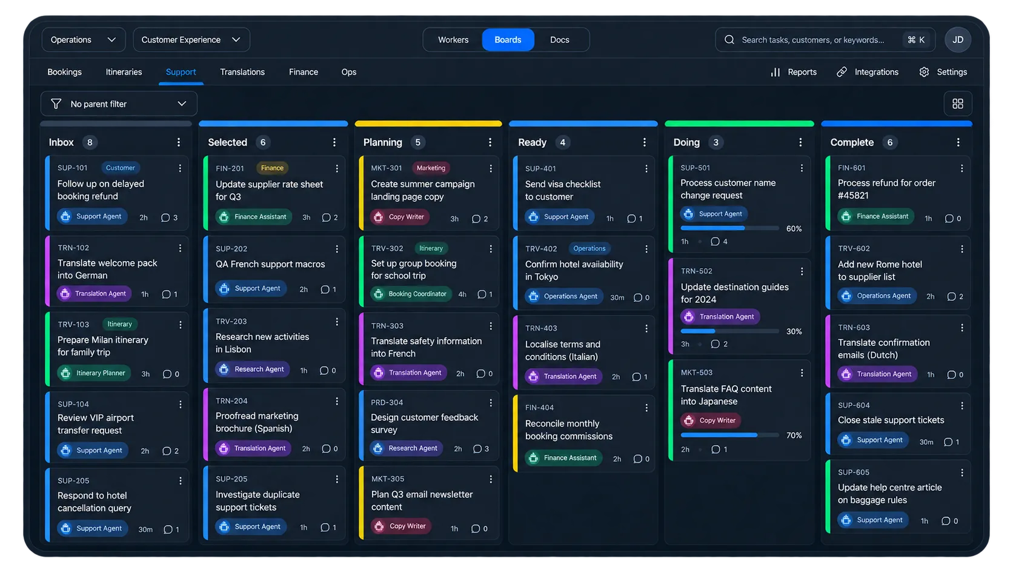Open Inbox column three-dot menu

pos(178,142)
